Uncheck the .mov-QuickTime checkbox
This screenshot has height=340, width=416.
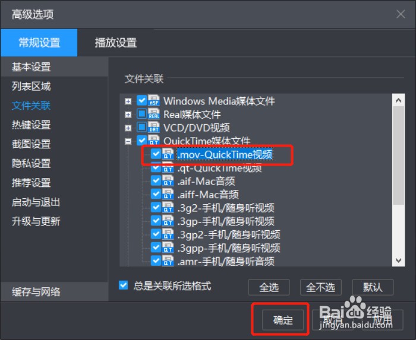tap(156, 154)
